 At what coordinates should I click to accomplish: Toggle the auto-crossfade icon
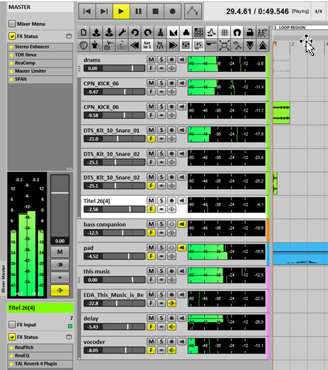(173, 32)
